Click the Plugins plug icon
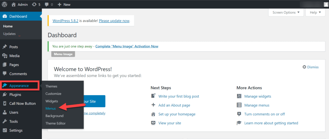This screenshot has width=329, height=139. (x=4, y=95)
